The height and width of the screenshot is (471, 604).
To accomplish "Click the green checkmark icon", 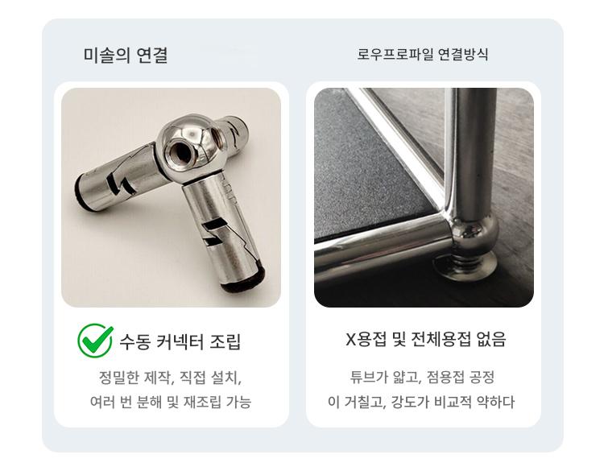I will [x=95, y=340].
